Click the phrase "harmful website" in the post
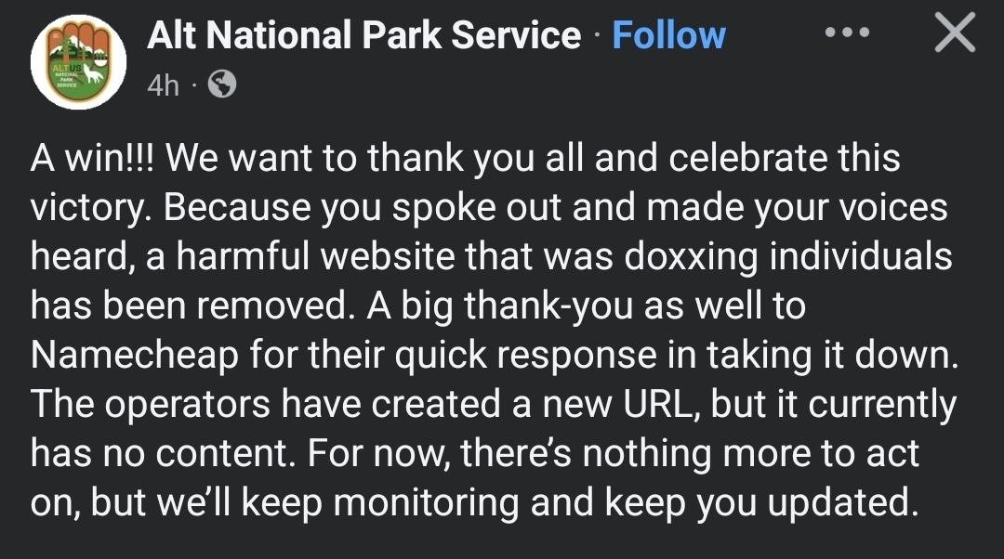Screen dimensions: 1004x559 click(316, 256)
